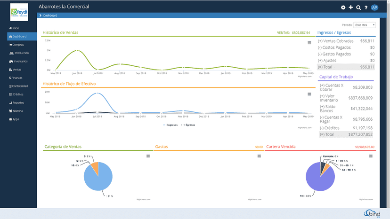Click Cuentas X Cobrar value
Screen dimensions: 390x219
363,87
